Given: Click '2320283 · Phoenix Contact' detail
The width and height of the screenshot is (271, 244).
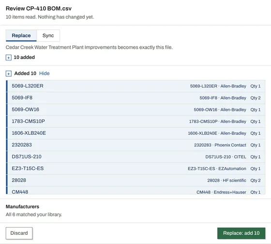Looking at the screenshot, I should pos(220,145).
